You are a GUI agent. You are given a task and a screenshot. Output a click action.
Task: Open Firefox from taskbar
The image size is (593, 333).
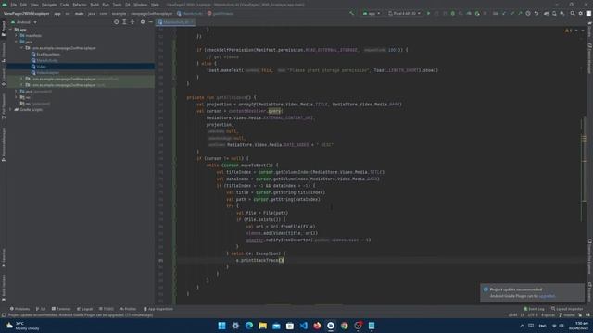pyautogui.click(x=317, y=326)
